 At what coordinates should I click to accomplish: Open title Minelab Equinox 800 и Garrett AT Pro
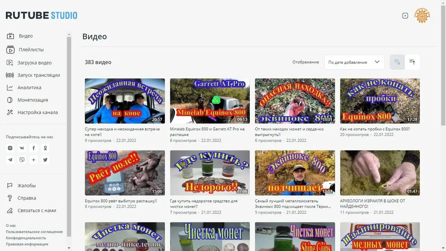pyautogui.click(x=207, y=132)
